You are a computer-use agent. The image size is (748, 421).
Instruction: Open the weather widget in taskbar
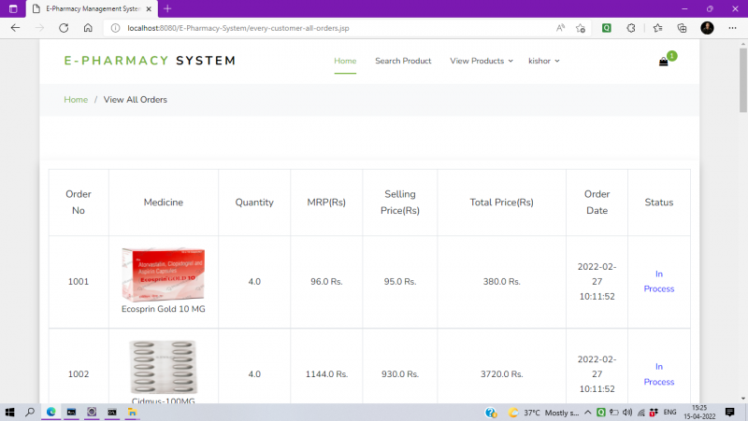[x=543, y=413]
